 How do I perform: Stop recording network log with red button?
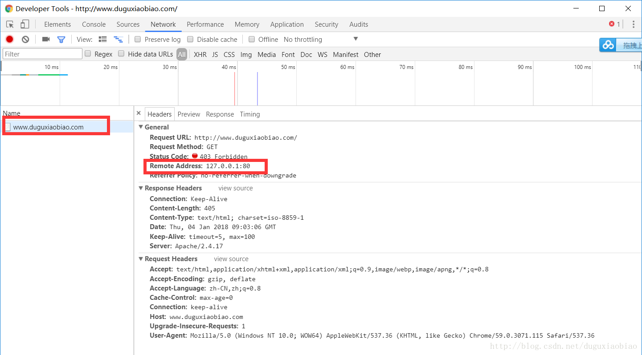[x=9, y=39]
